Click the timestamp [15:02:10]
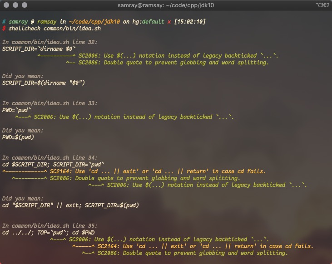This screenshot has width=332, height=264. pyautogui.click(x=190, y=22)
